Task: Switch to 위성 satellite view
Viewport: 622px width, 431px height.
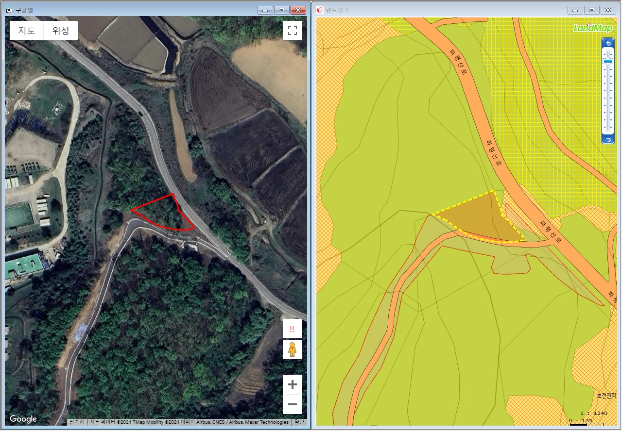Action: click(x=61, y=31)
